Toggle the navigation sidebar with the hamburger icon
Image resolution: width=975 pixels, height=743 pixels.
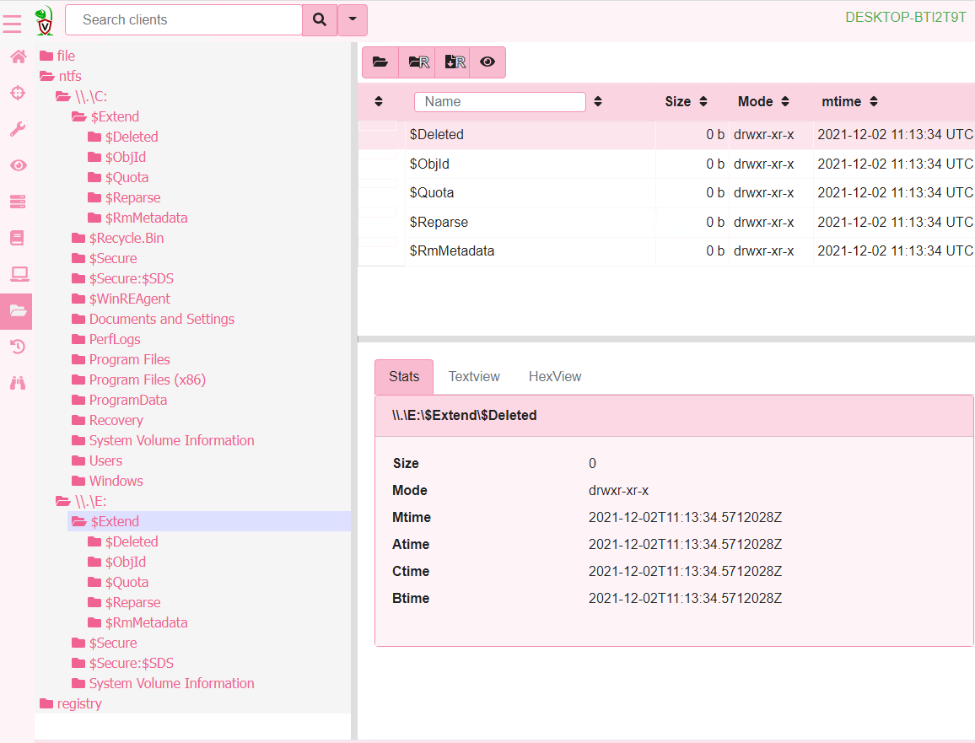tap(12, 24)
